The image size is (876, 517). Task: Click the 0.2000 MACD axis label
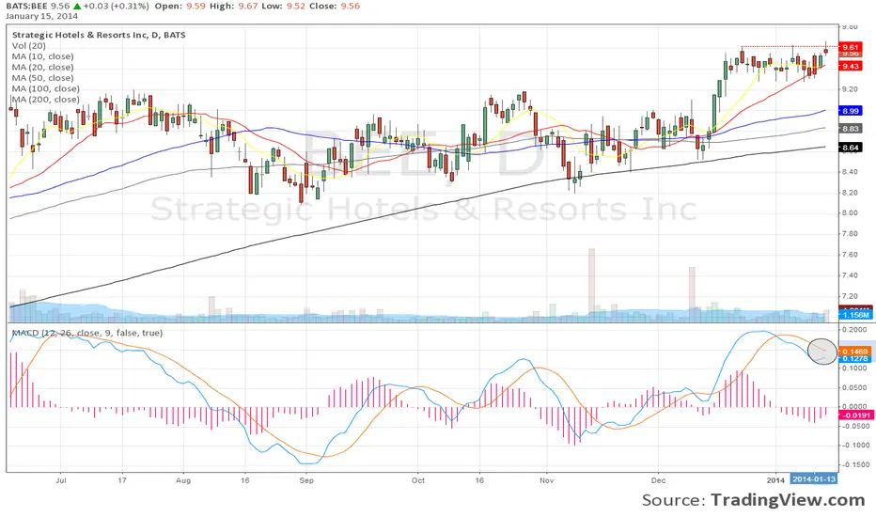click(855, 330)
